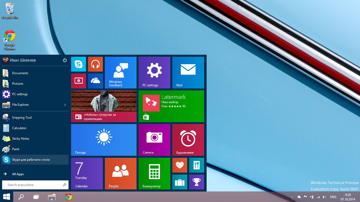
Task: Open the Task View taskbar button
Action: tap(36, 197)
